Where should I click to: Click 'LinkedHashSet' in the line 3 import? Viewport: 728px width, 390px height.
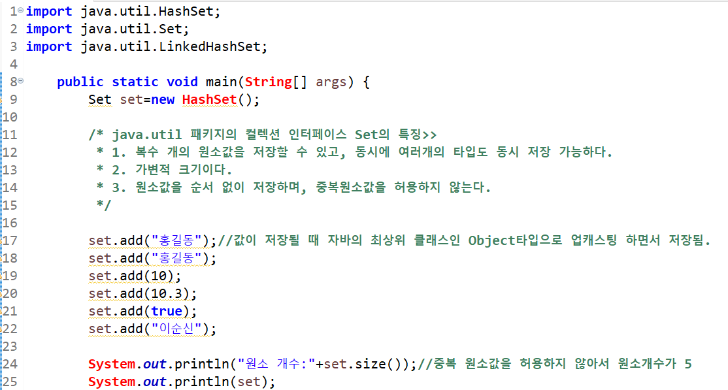coord(209,46)
